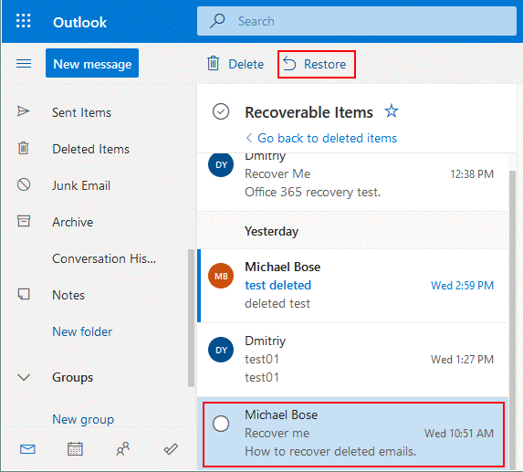Screen dimensions: 523x472
Task: Click Outlook brand title
Action: point(80,22)
